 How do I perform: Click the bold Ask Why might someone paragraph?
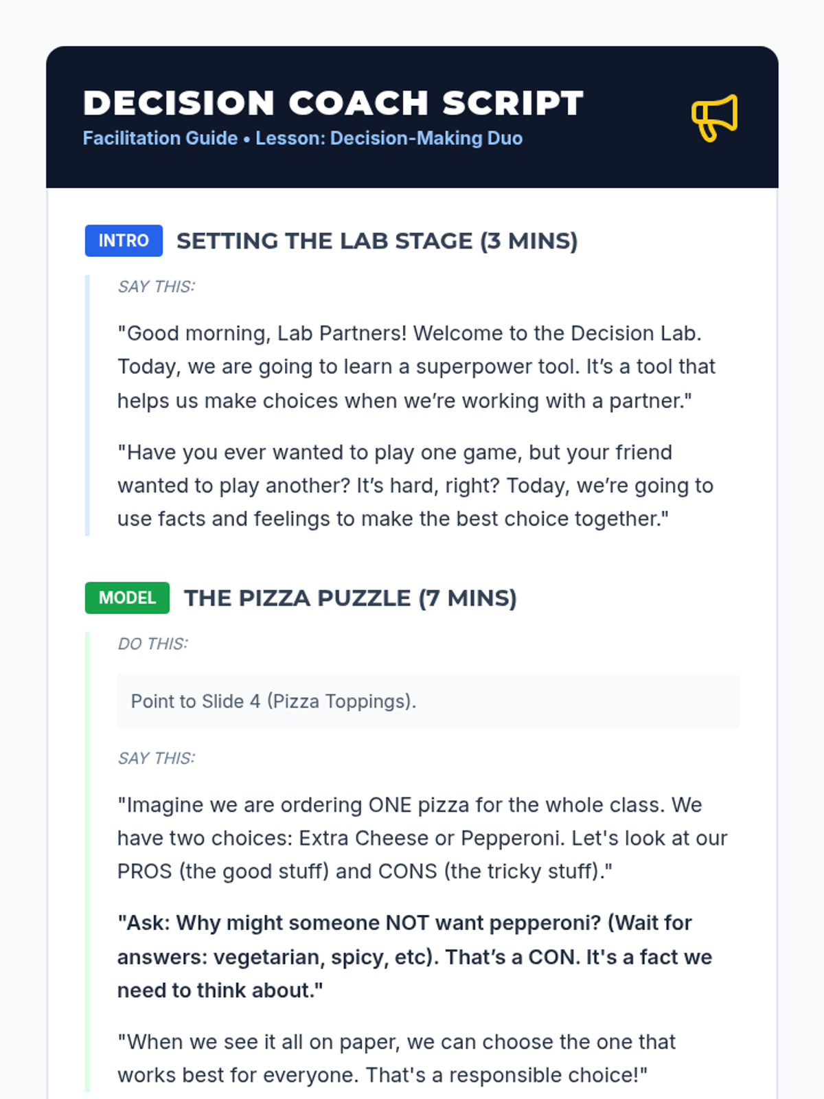tap(415, 957)
